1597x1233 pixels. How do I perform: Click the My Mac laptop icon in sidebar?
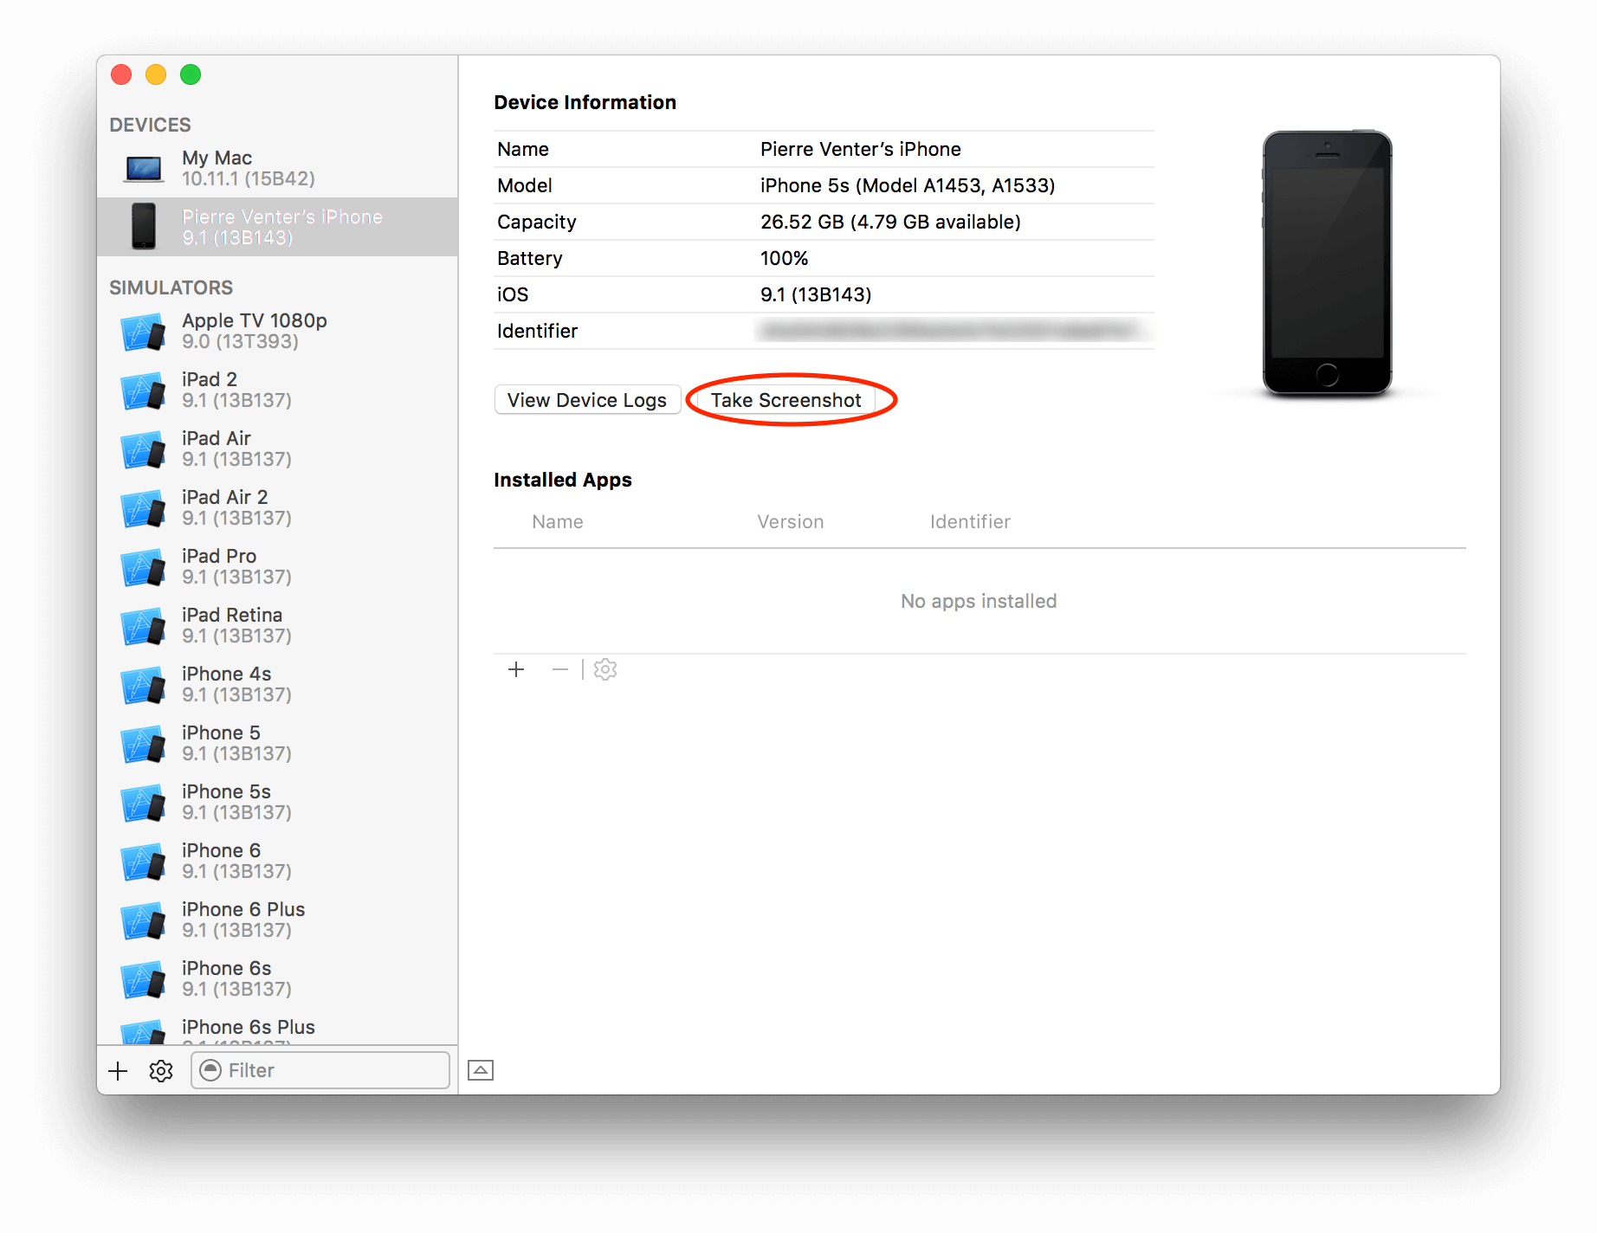pos(144,166)
